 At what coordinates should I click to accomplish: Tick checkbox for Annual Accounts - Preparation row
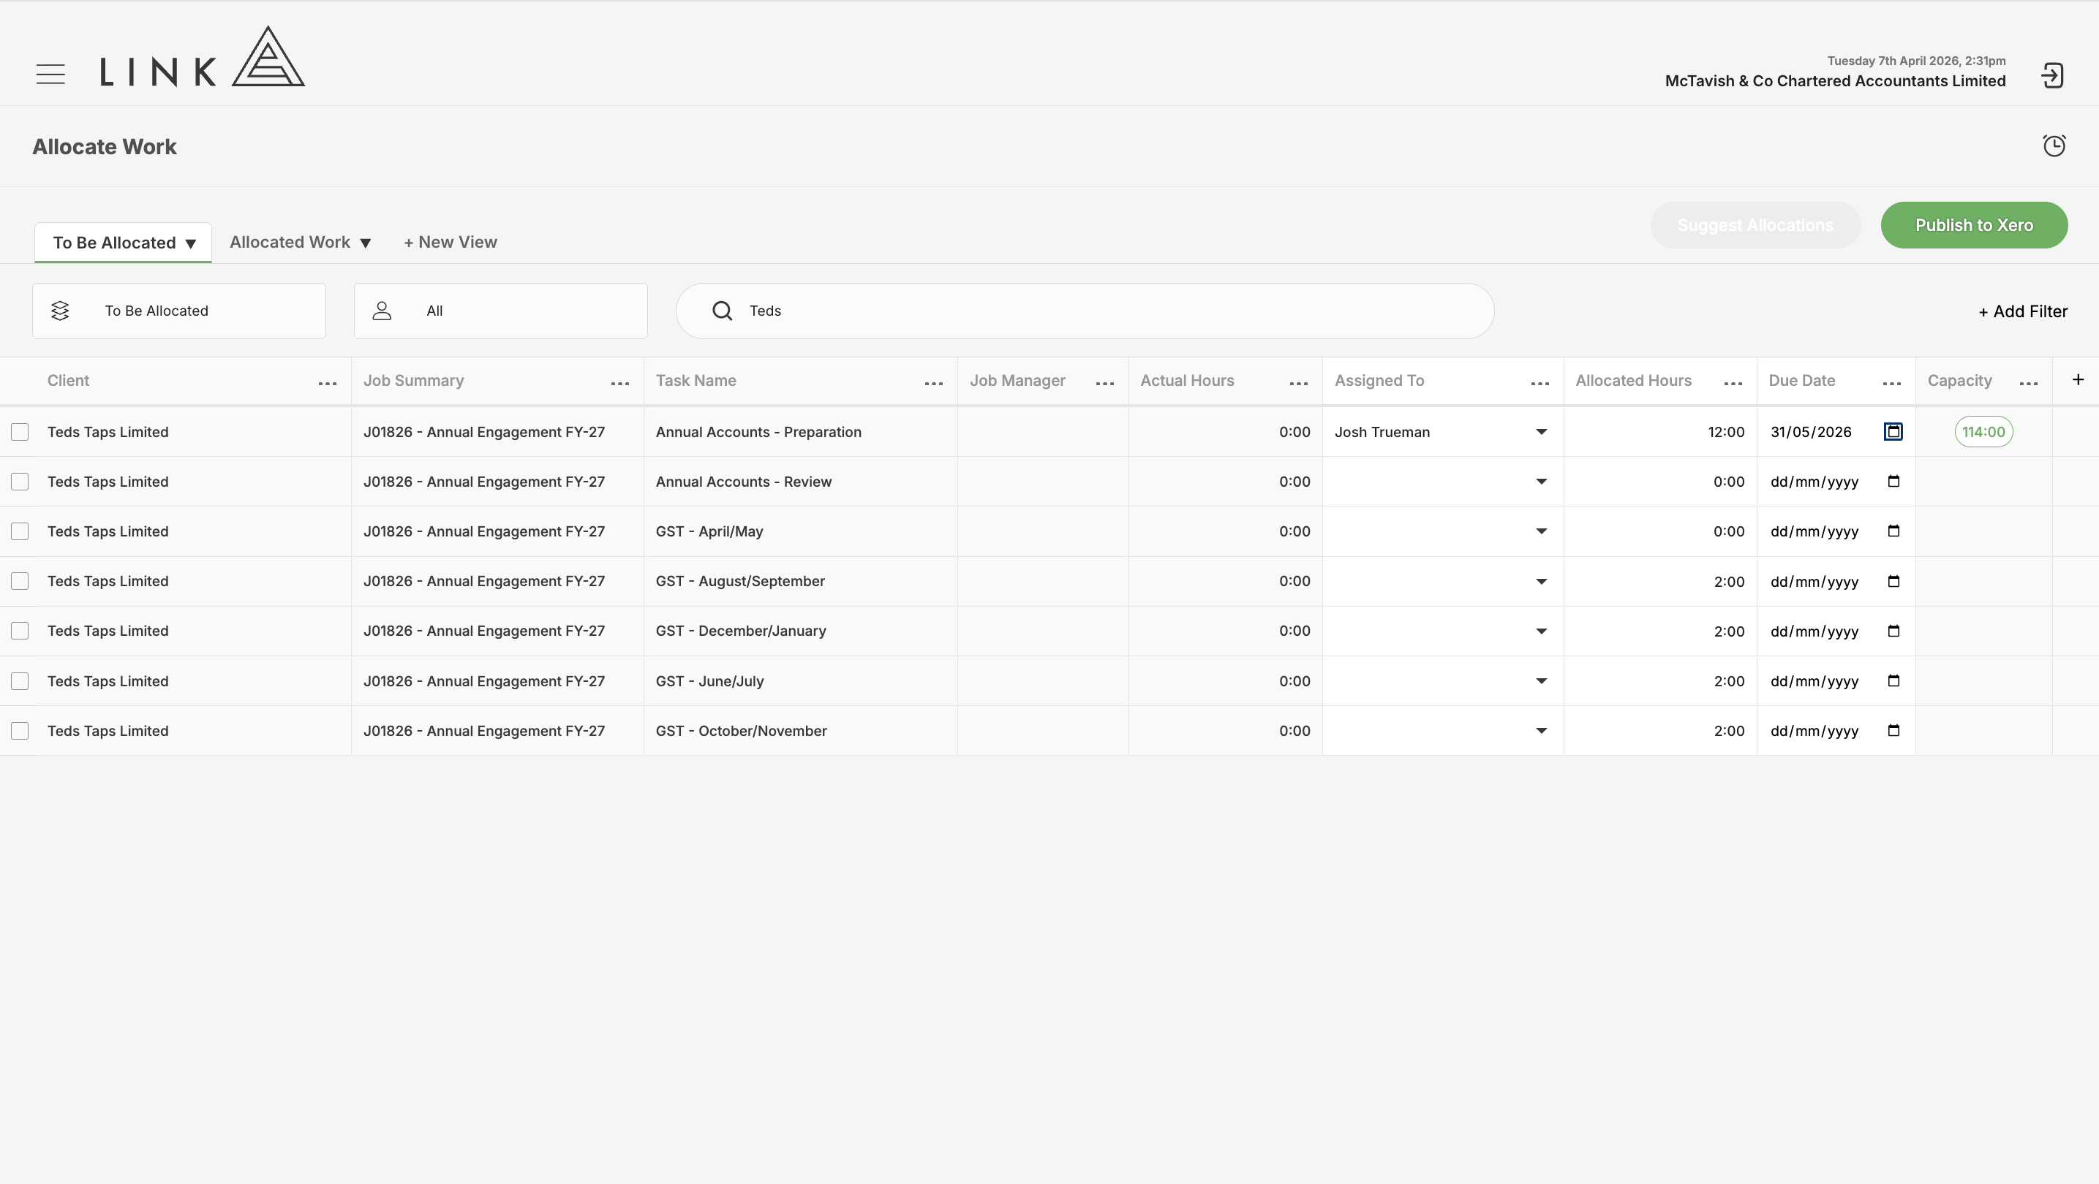[x=20, y=432]
